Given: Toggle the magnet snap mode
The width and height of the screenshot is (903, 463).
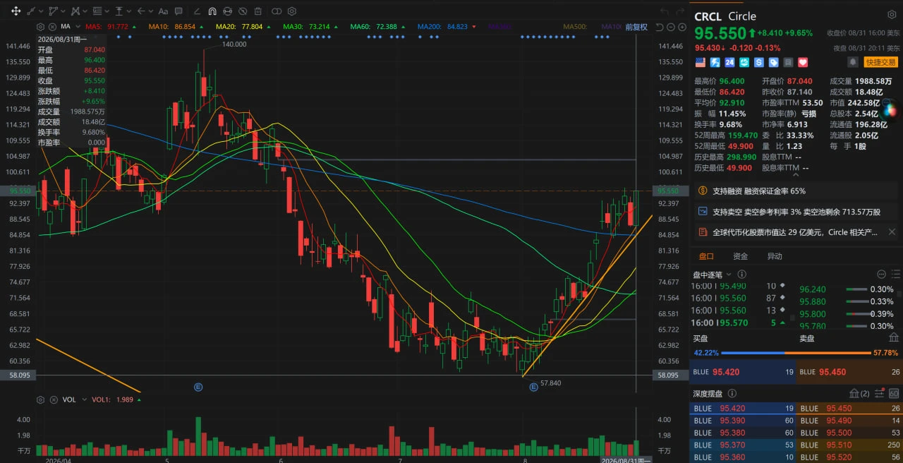Looking at the screenshot, I should 212,11.
